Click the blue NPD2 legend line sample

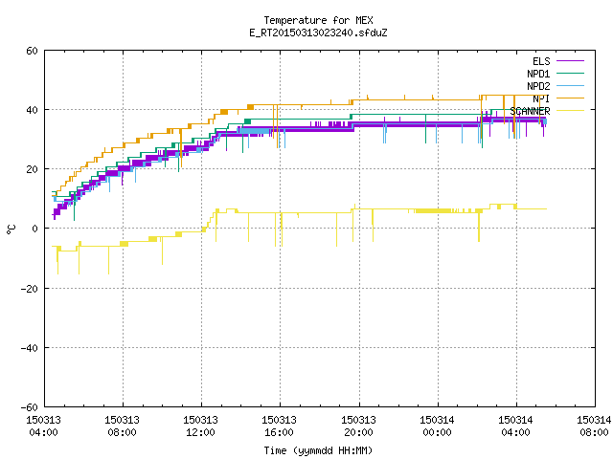(x=570, y=86)
